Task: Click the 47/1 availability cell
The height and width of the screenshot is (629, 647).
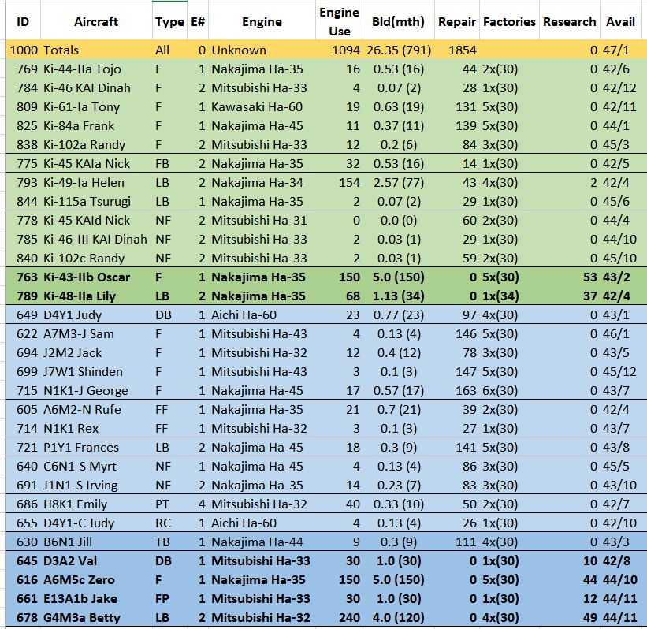Action: 620,50
